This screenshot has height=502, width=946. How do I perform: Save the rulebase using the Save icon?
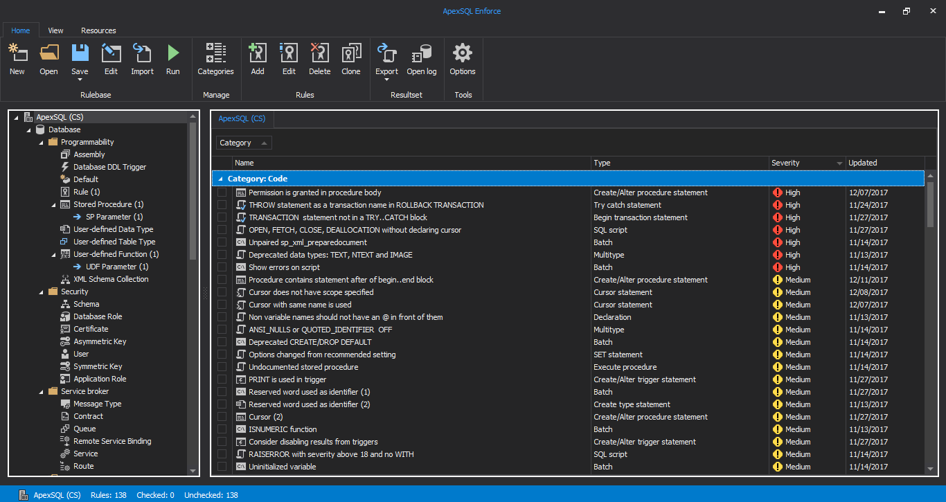pos(80,53)
